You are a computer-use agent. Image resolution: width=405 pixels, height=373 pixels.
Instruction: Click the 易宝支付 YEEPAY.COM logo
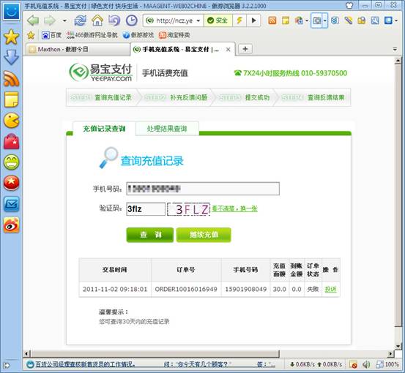101,72
